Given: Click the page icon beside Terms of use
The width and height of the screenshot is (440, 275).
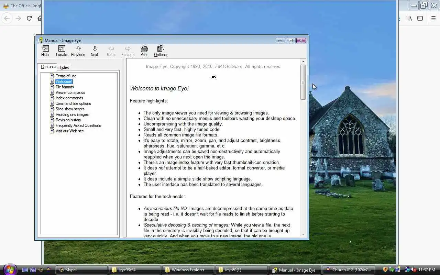Looking at the screenshot, I should click(x=52, y=76).
